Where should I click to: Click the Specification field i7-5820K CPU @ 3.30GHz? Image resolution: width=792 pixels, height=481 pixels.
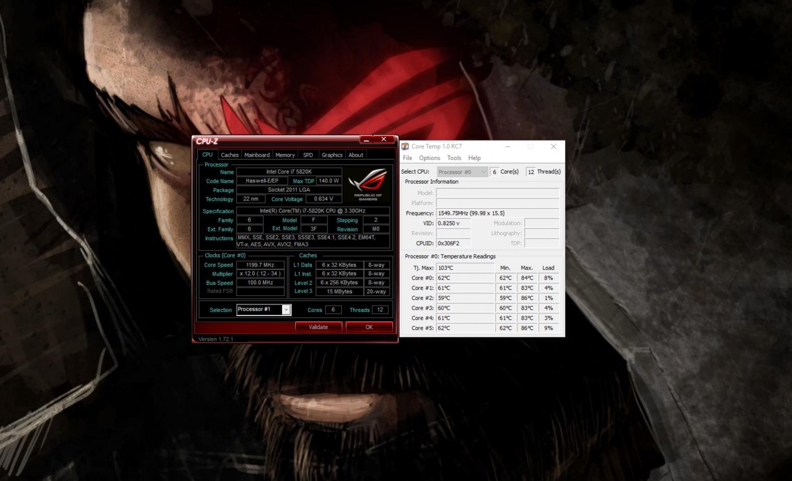(x=313, y=211)
